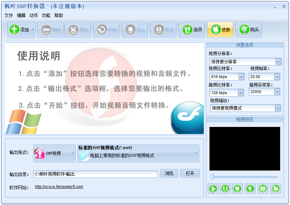
Task: Click the preview open-folder icon
Action: coord(276,189)
